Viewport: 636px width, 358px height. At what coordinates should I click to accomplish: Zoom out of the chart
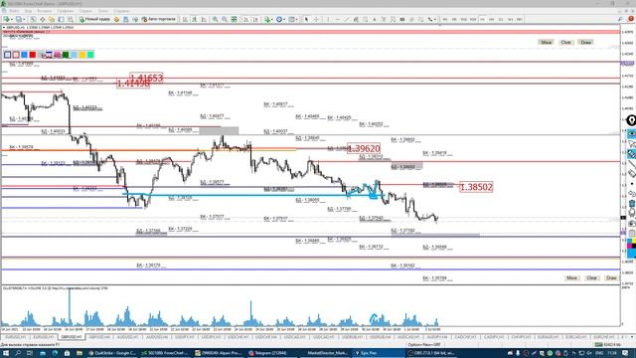pos(225,19)
